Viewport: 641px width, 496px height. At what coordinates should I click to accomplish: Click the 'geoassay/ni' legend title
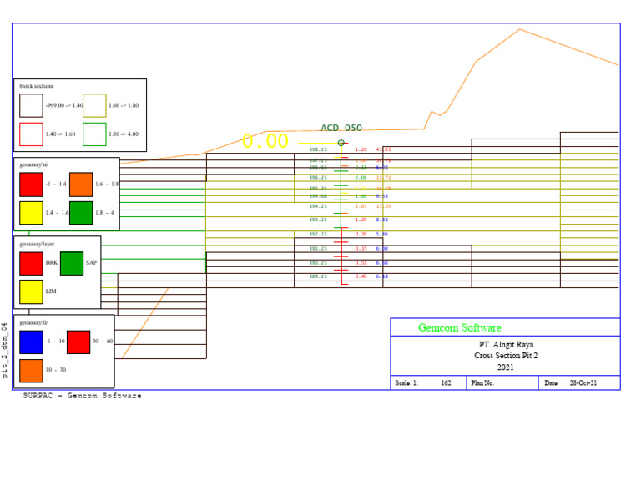(x=33, y=164)
